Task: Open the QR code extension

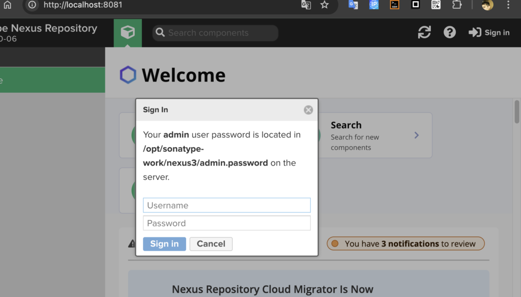Action: point(436,5)
